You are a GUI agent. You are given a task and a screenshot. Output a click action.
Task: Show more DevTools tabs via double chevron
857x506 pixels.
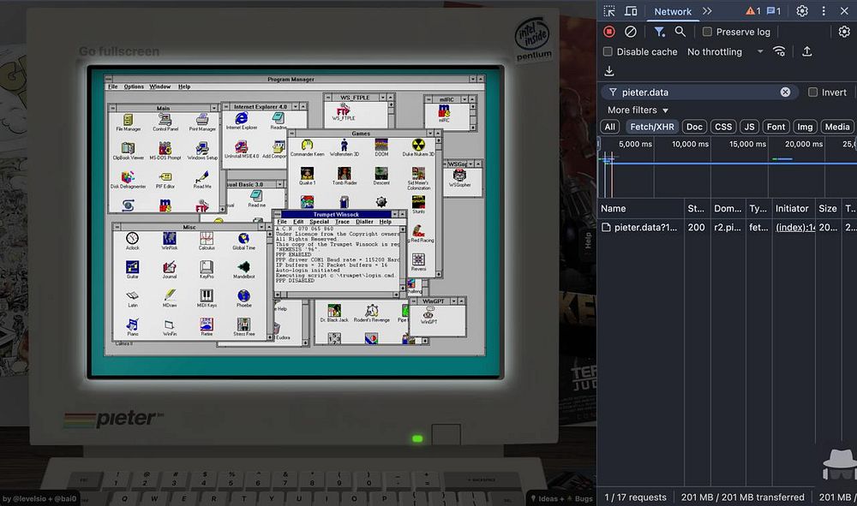point(707,11)
